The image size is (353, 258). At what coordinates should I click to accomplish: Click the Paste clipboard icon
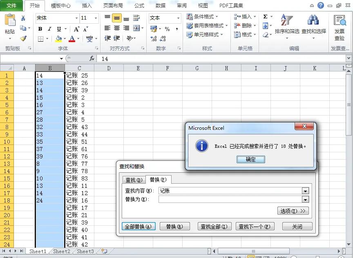coord(10,20)
